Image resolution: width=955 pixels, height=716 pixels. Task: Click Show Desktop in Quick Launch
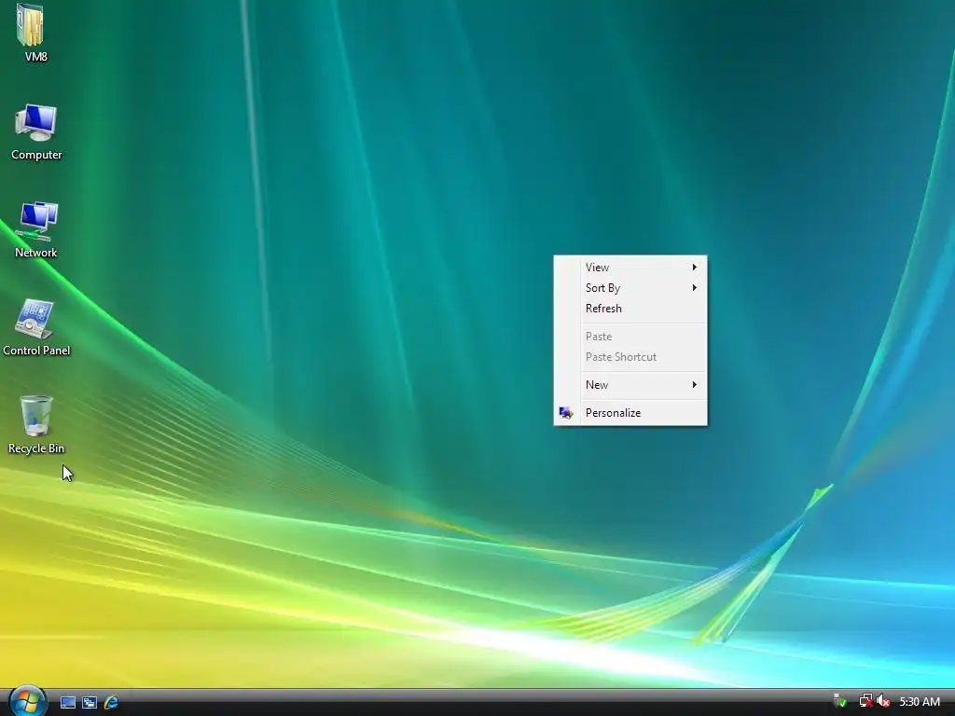pyautogui.click(x=67, y=703)
